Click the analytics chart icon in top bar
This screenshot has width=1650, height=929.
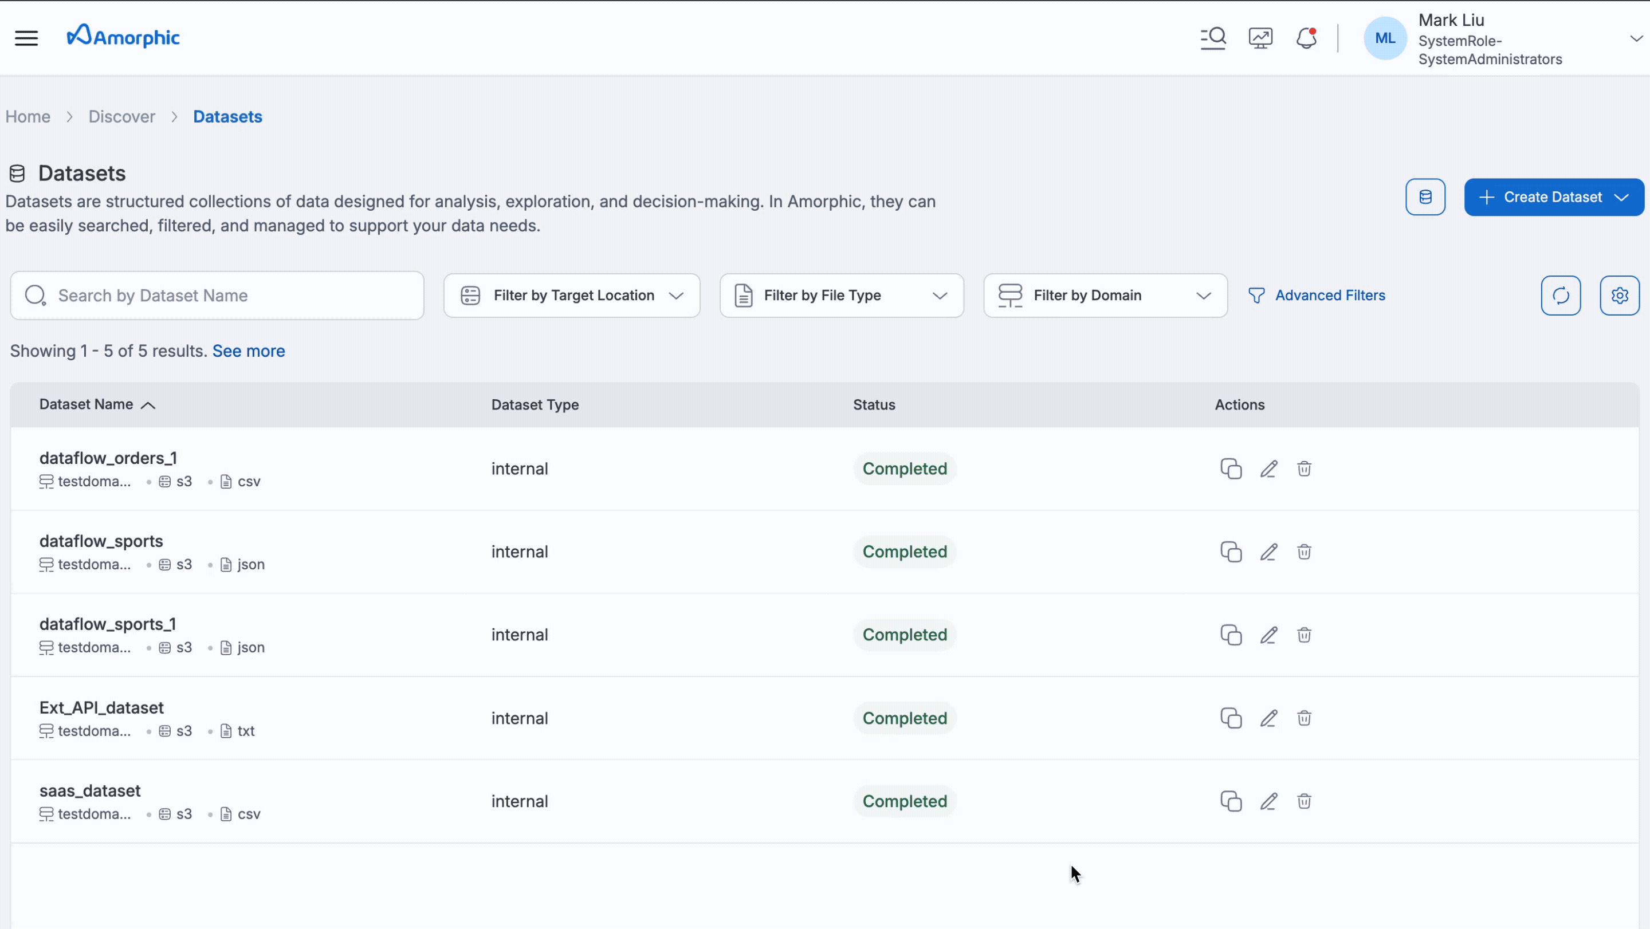1260,38
